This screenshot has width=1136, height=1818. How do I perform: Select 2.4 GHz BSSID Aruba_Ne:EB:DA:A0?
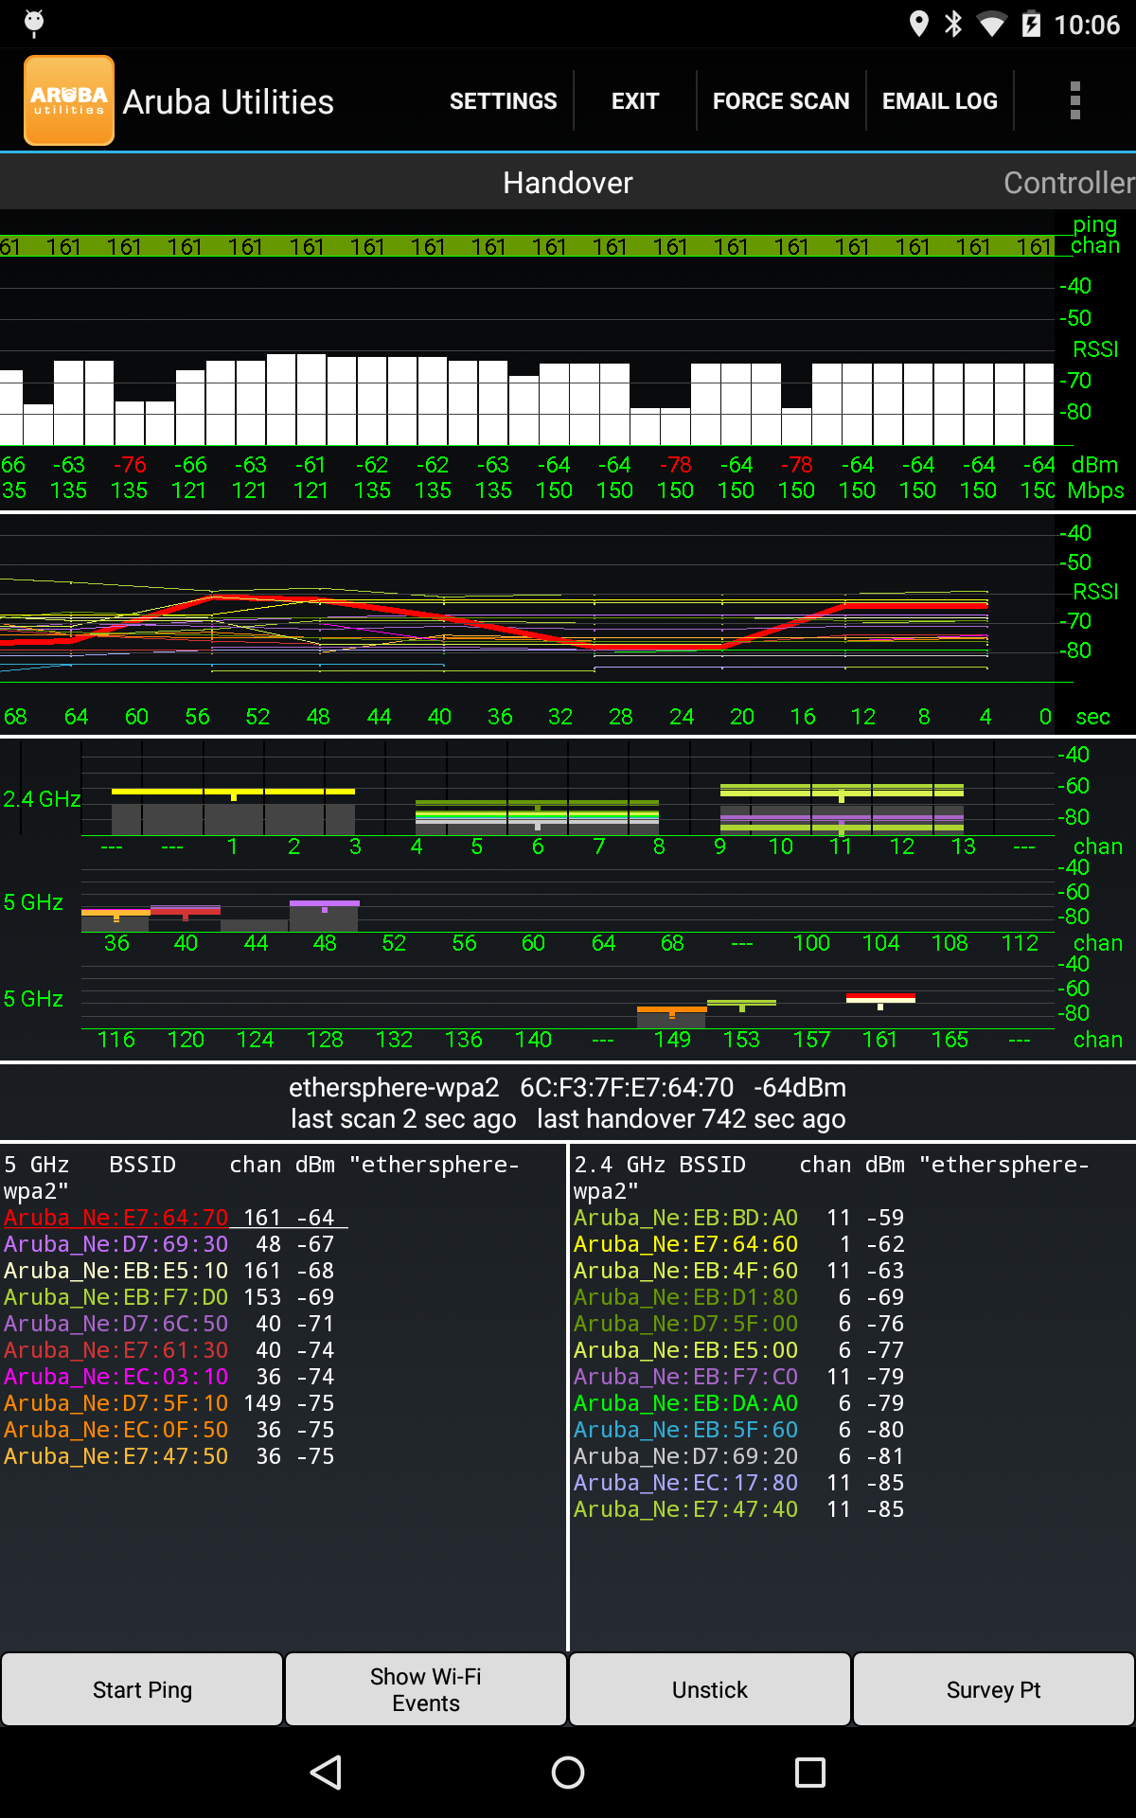tap(739, 1402)
